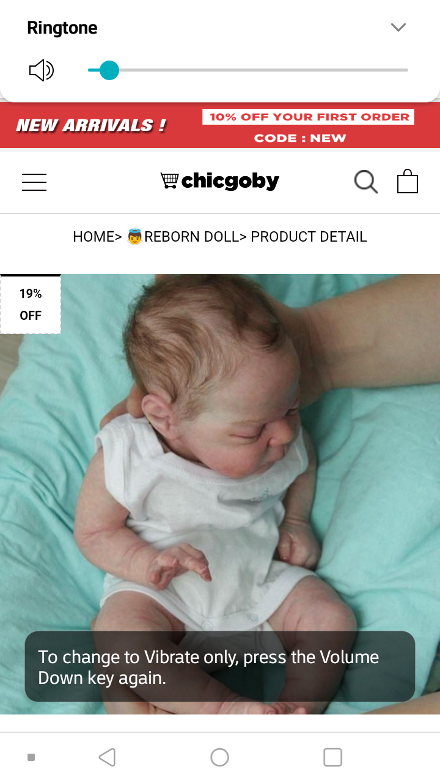
Task: Mute ringtone via the speaker icon
Action: [x=42, y=70]
